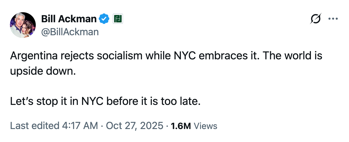
Task: Open the Bill Ackman profile avatar
Action: tap(23, 25)
